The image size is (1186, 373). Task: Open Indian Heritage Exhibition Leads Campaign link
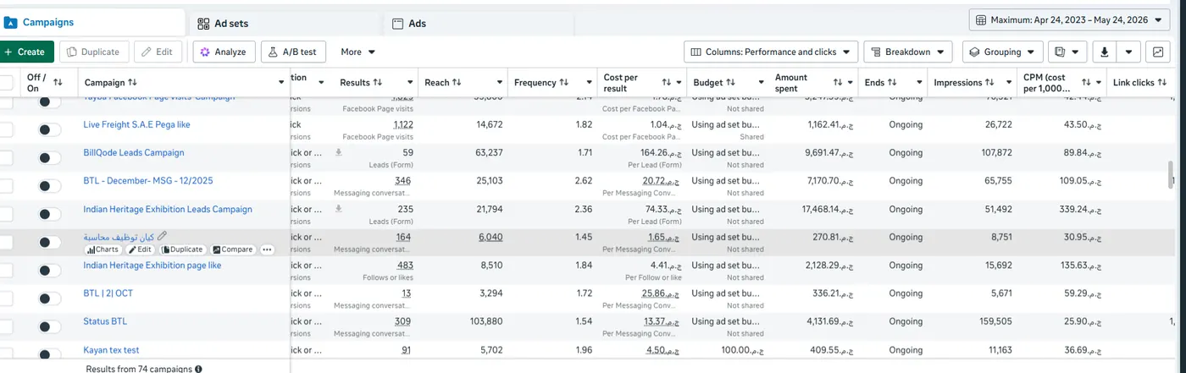point(168,209)
